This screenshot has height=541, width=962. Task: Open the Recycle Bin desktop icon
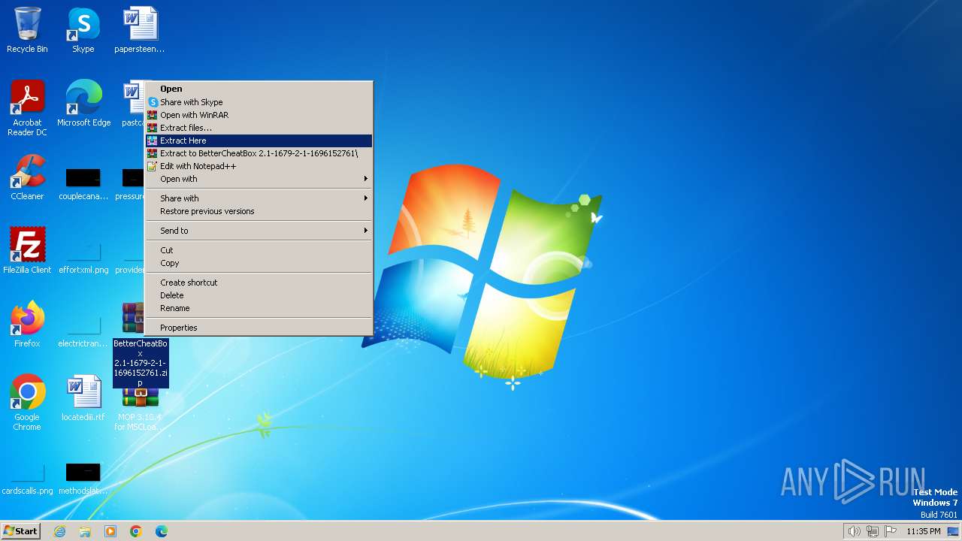point(27,30)
